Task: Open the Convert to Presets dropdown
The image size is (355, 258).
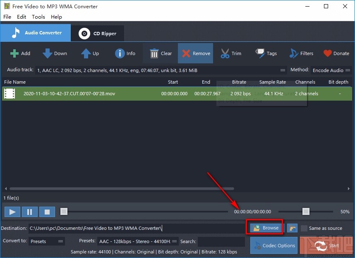Action: [x=47, y=241]
